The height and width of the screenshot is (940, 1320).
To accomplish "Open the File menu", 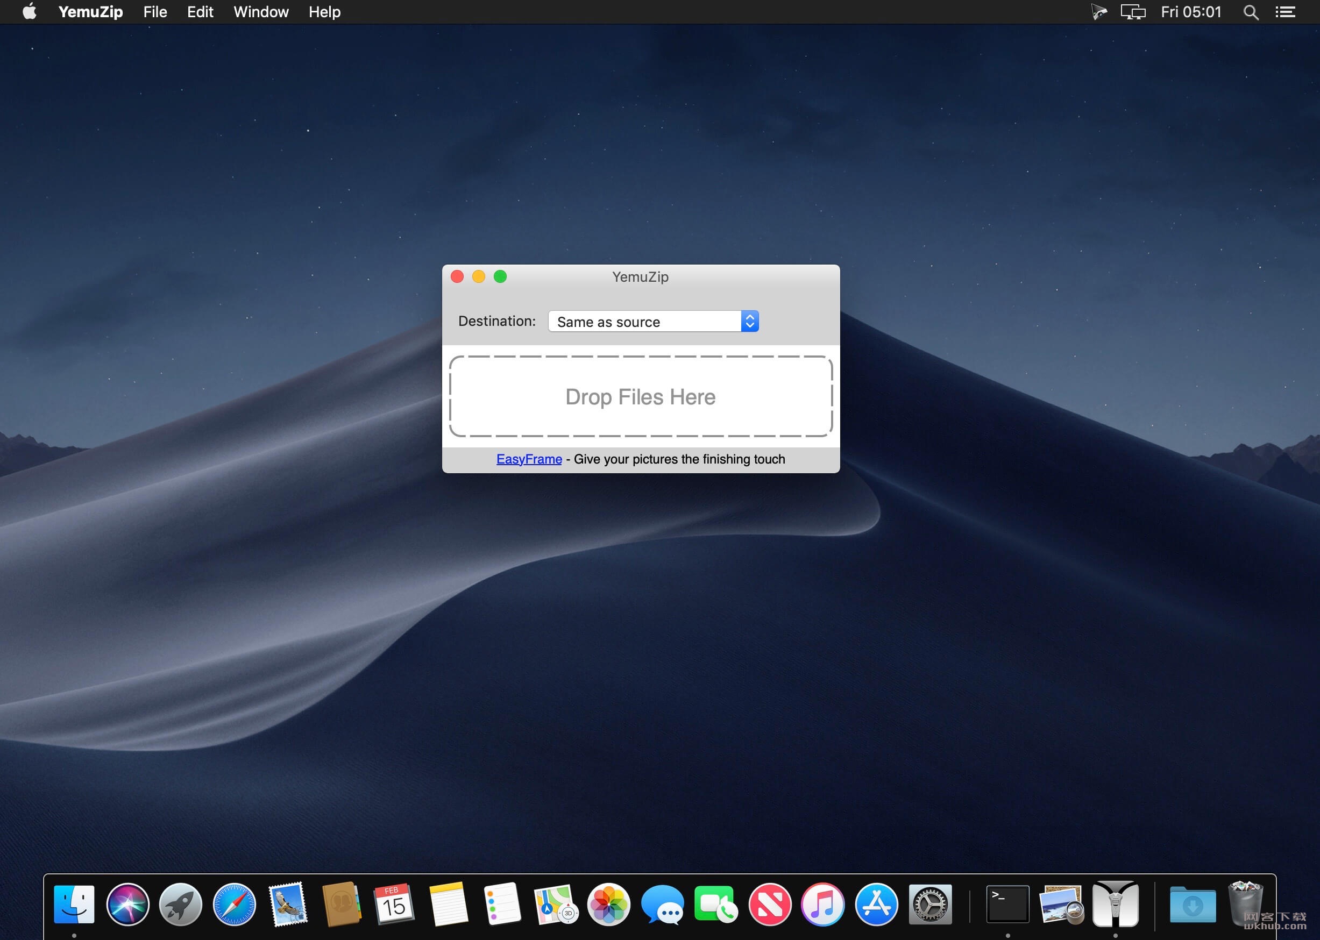I will [x=155, y=12].
